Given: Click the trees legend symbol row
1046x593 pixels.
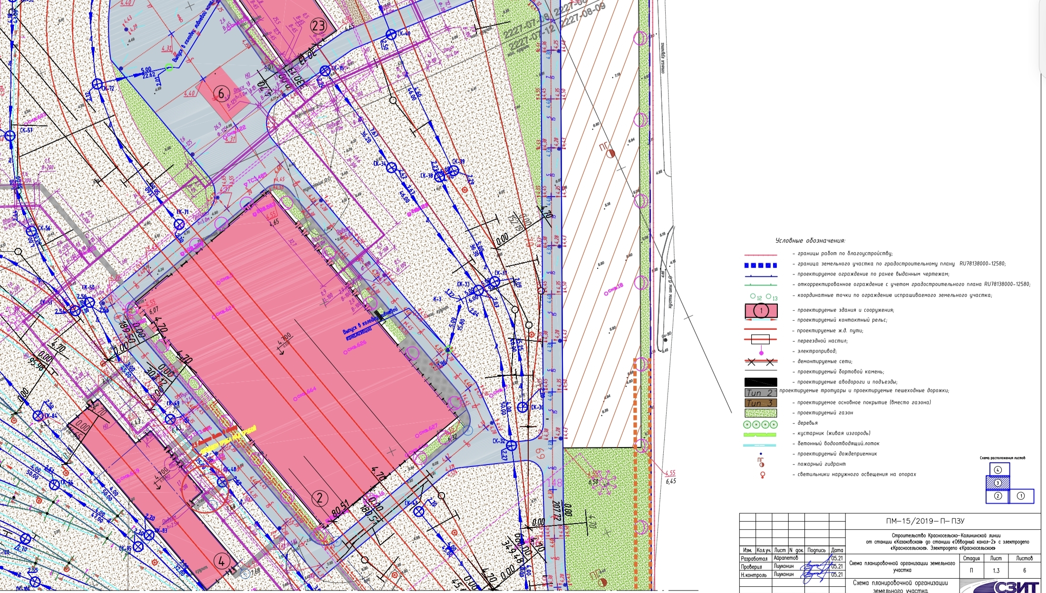Looking at the screenshot, I should click(x=760, y=424).
